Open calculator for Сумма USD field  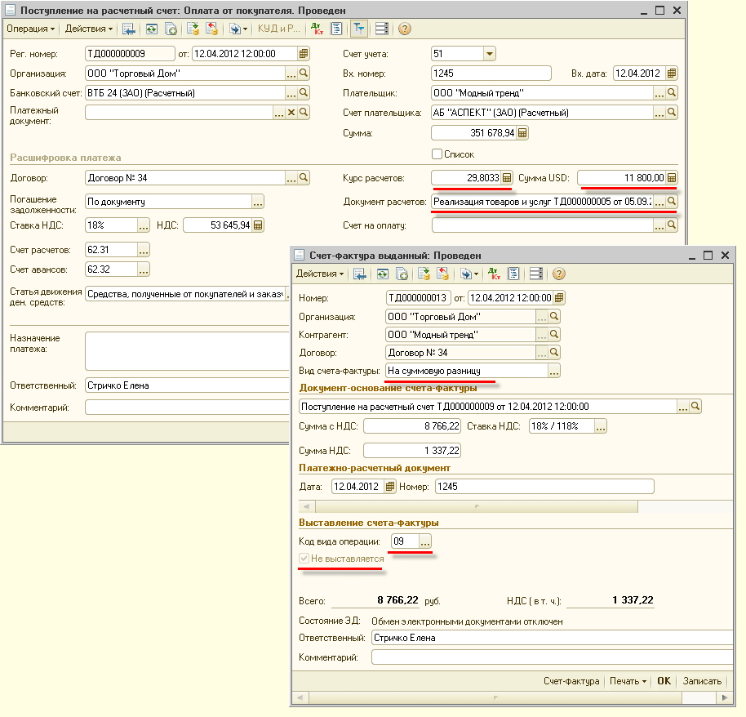(672, 177)
